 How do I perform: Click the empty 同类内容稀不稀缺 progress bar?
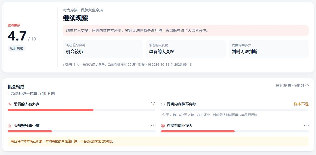tap(235, 110)
